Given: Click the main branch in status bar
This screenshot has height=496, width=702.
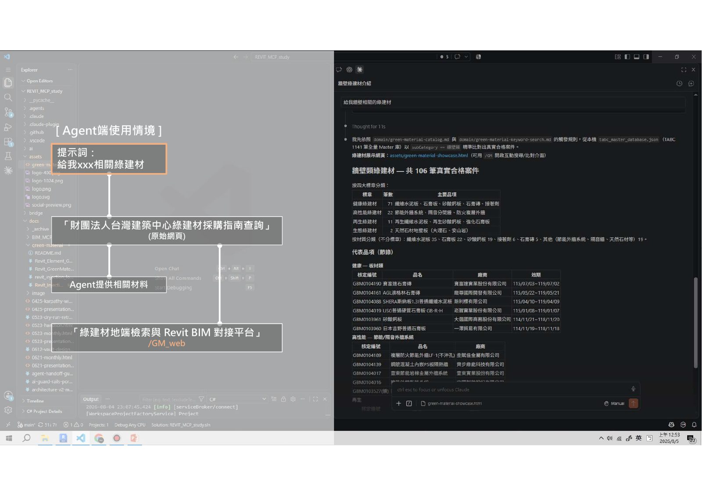Looking at the screenshot, I should tap(26, 425).
